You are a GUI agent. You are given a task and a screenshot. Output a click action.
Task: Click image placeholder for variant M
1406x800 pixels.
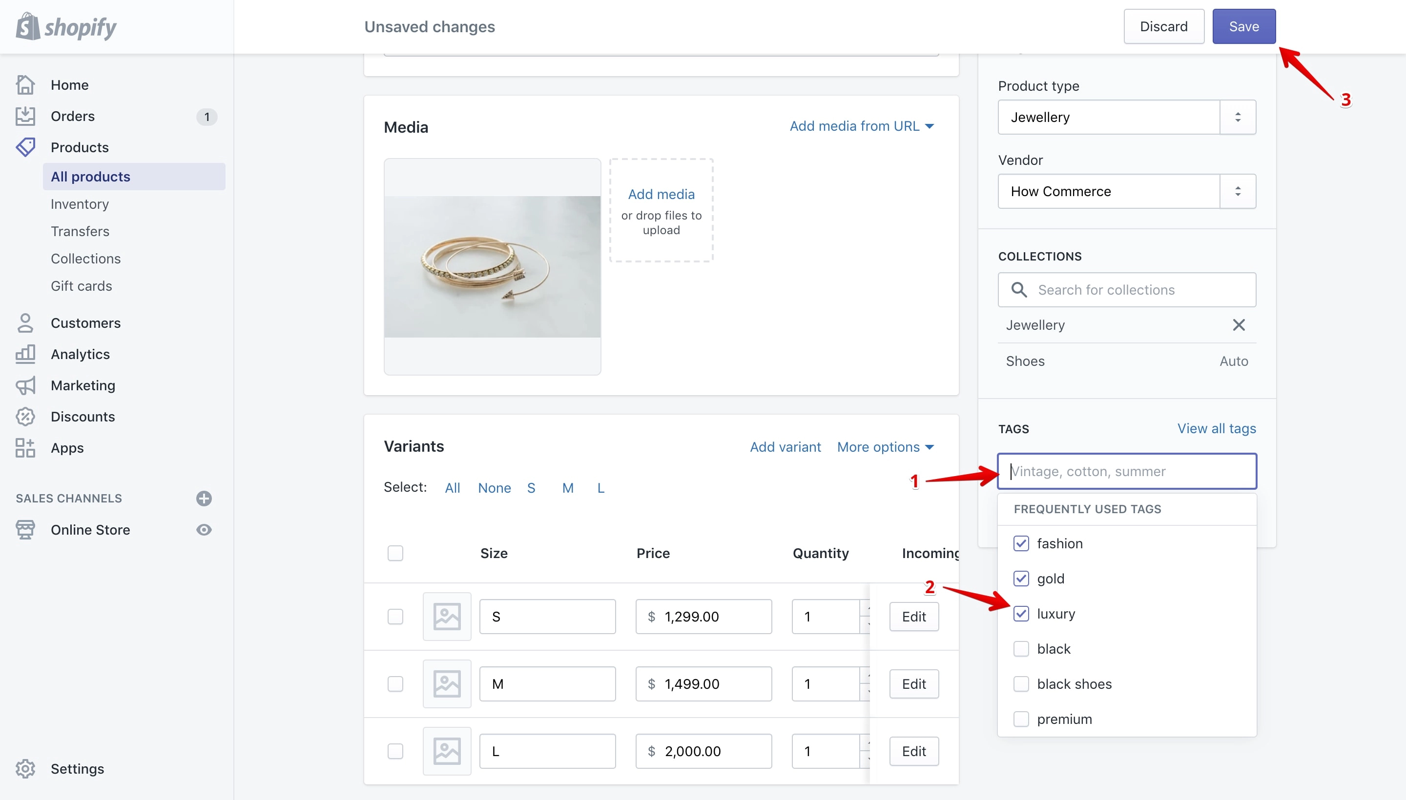(x=447, y=684)
